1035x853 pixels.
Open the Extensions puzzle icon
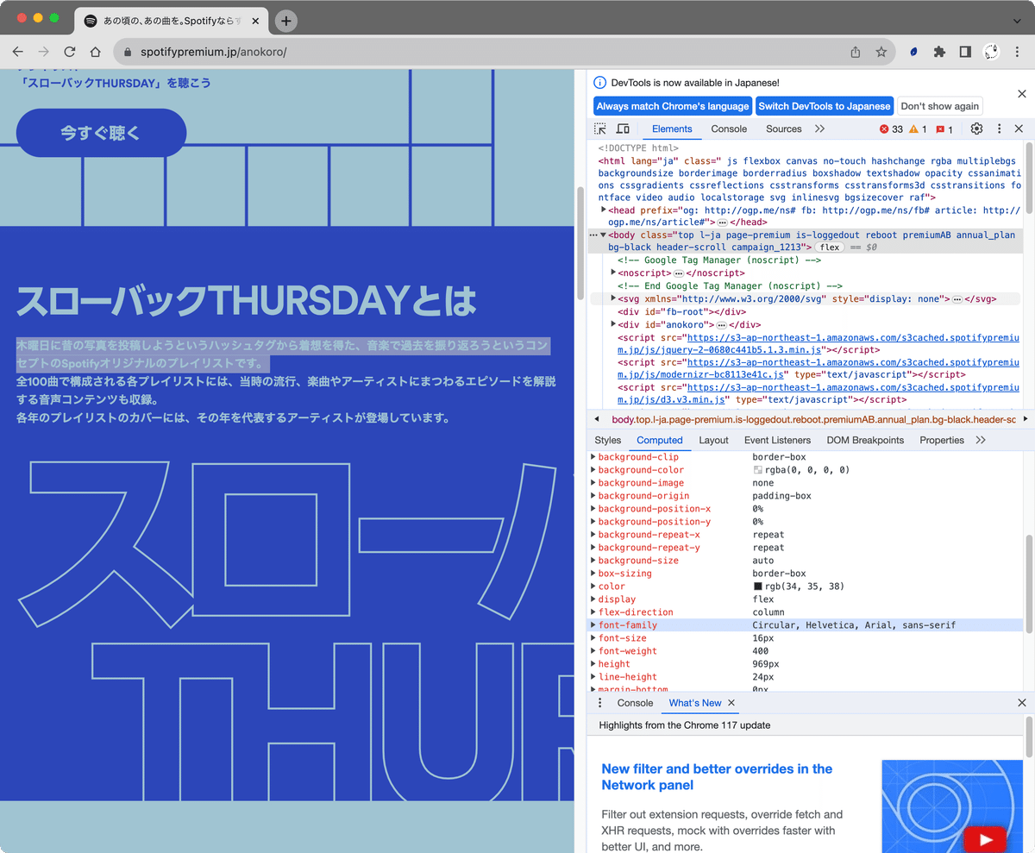[939, 52]
